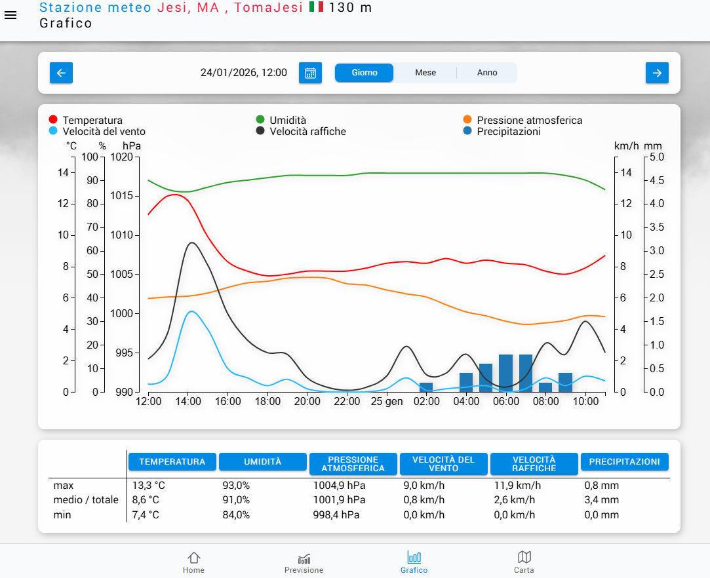Open the Home icon in bottom navigation
Image resolution: width=710 pixels, height=578 pixels.
[193, 562]
